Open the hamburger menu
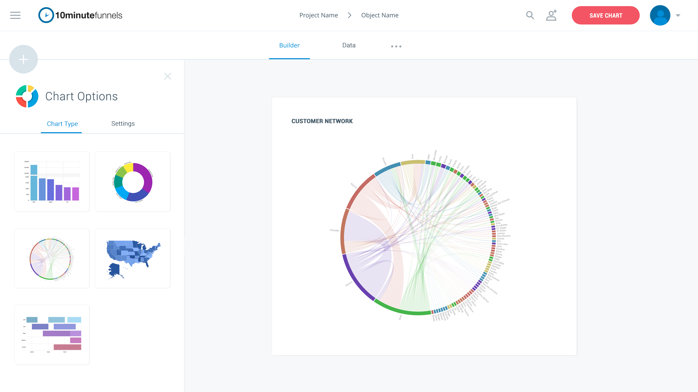This screenshot has height=392, width=698. (15, 15)
